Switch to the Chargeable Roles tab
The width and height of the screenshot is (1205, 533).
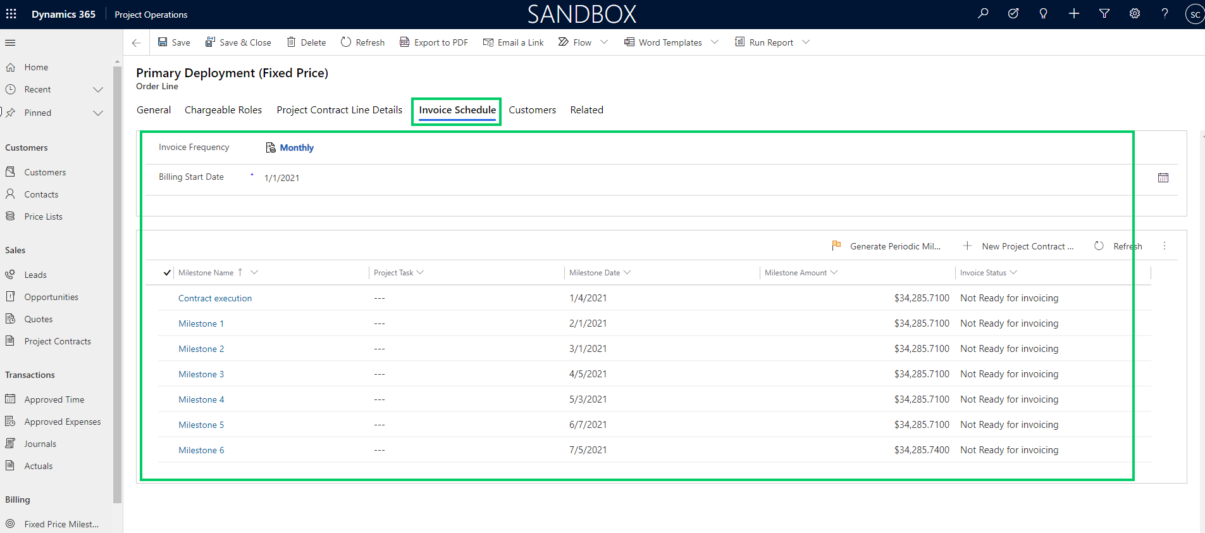pos(223,110)
